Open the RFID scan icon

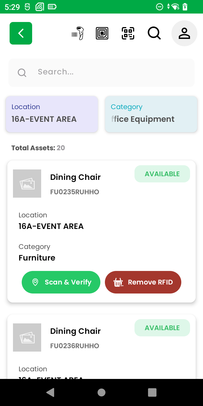point(102,33)
